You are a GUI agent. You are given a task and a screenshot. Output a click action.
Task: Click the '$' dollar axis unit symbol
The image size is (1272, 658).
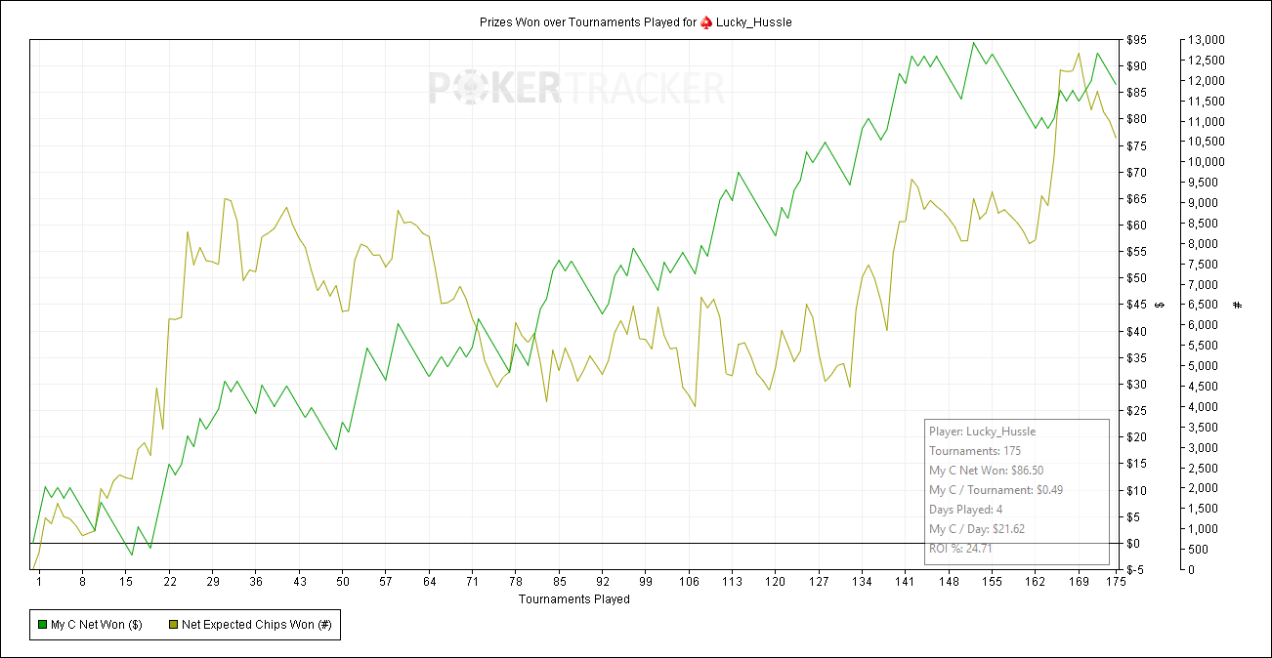1160,305
